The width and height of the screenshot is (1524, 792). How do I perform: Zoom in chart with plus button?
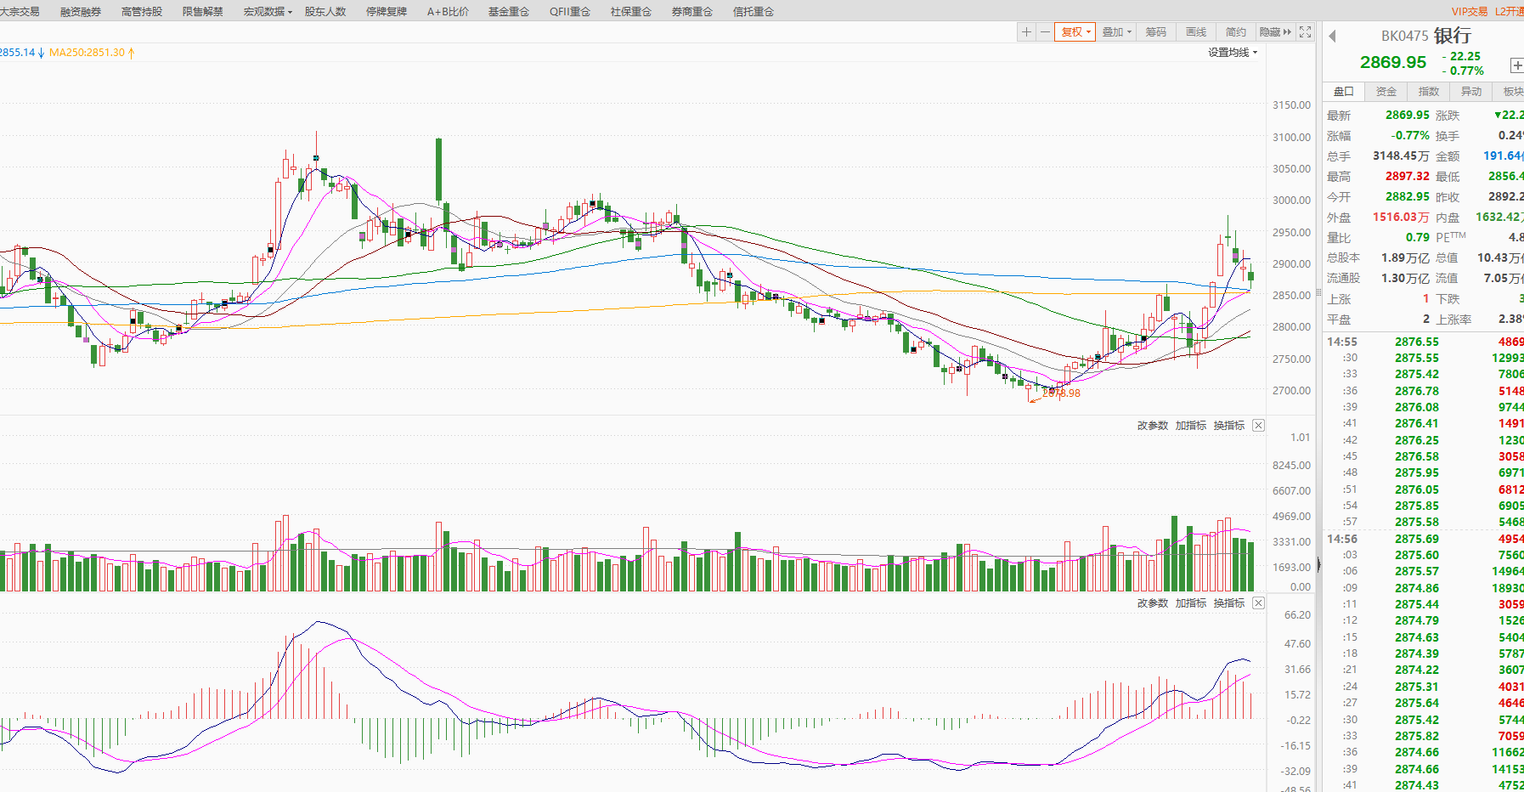click(1026, 32)
